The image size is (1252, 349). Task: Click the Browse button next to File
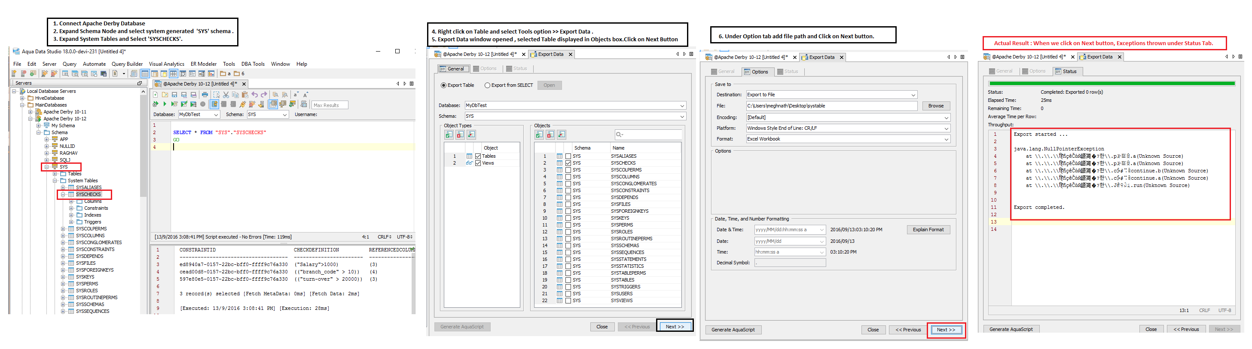click(x=936, y=106)
